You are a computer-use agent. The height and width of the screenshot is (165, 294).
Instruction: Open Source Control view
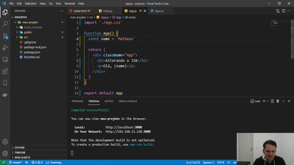(x=5, y=36)
